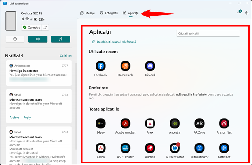
Task: Launch the Asana app
Action: (101, 148)
